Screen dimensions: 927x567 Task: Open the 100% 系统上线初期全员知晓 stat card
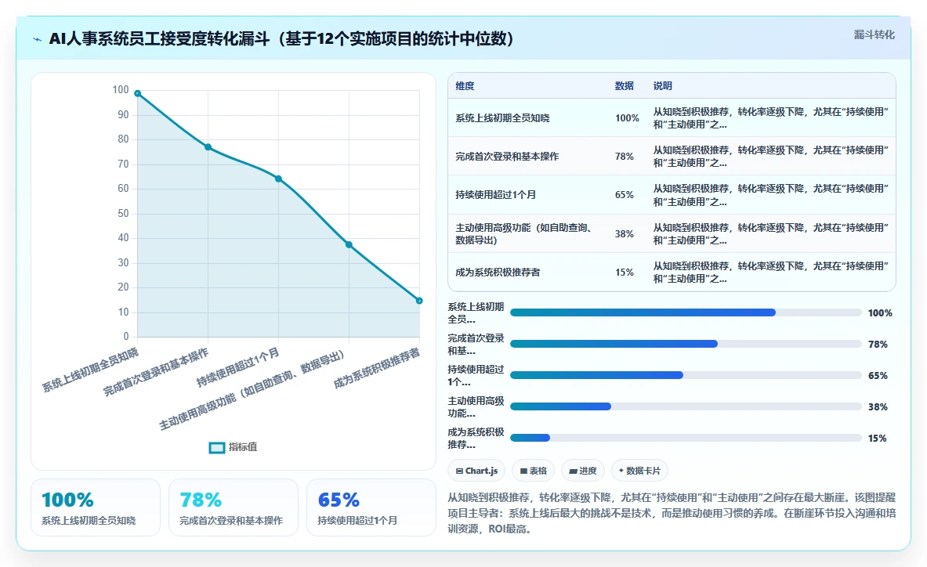pos(95,507)
